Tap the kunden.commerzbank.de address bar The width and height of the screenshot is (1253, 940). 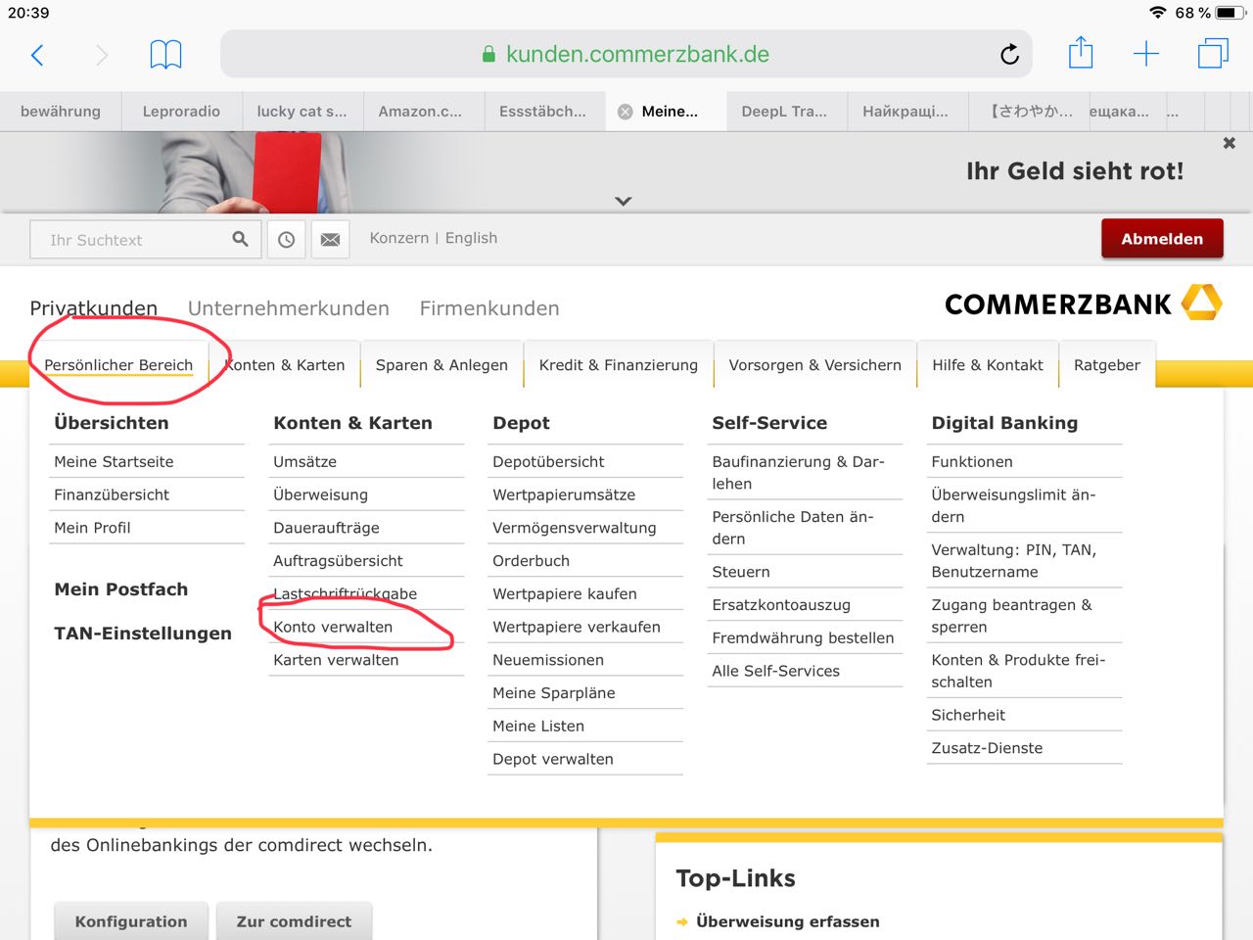[626, 55]
